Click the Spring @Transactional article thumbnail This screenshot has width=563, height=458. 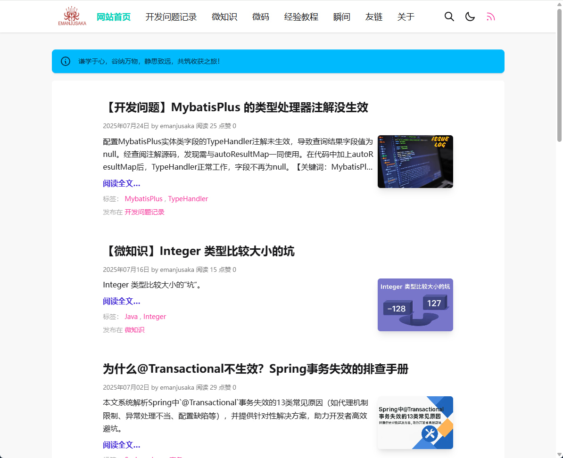pyautogui.click(x=415, y=423)
